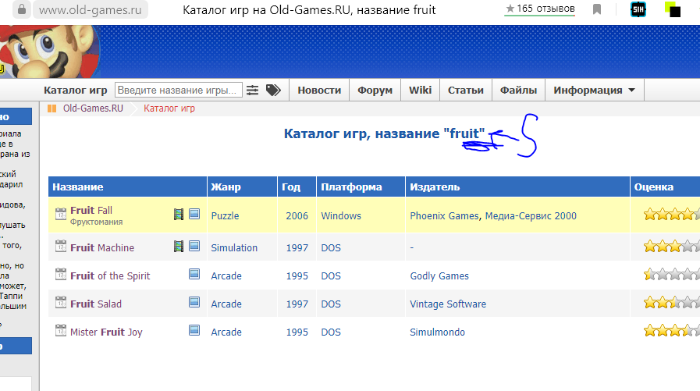Click calendar icon beside Fruit Salad
The width and height of the screenshot is (700, 391).
[61, 302]
